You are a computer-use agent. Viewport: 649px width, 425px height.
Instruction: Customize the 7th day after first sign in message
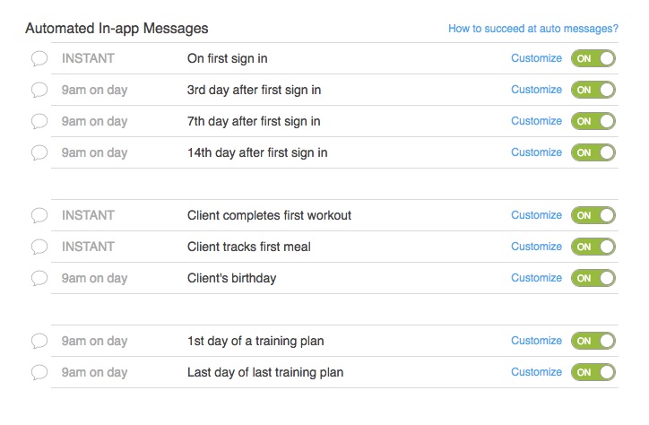coord(536,121)
